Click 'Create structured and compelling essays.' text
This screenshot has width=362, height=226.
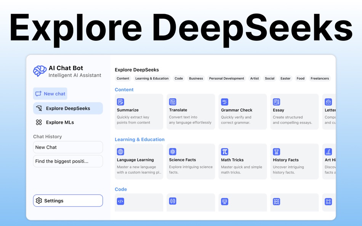pos(292,120)
